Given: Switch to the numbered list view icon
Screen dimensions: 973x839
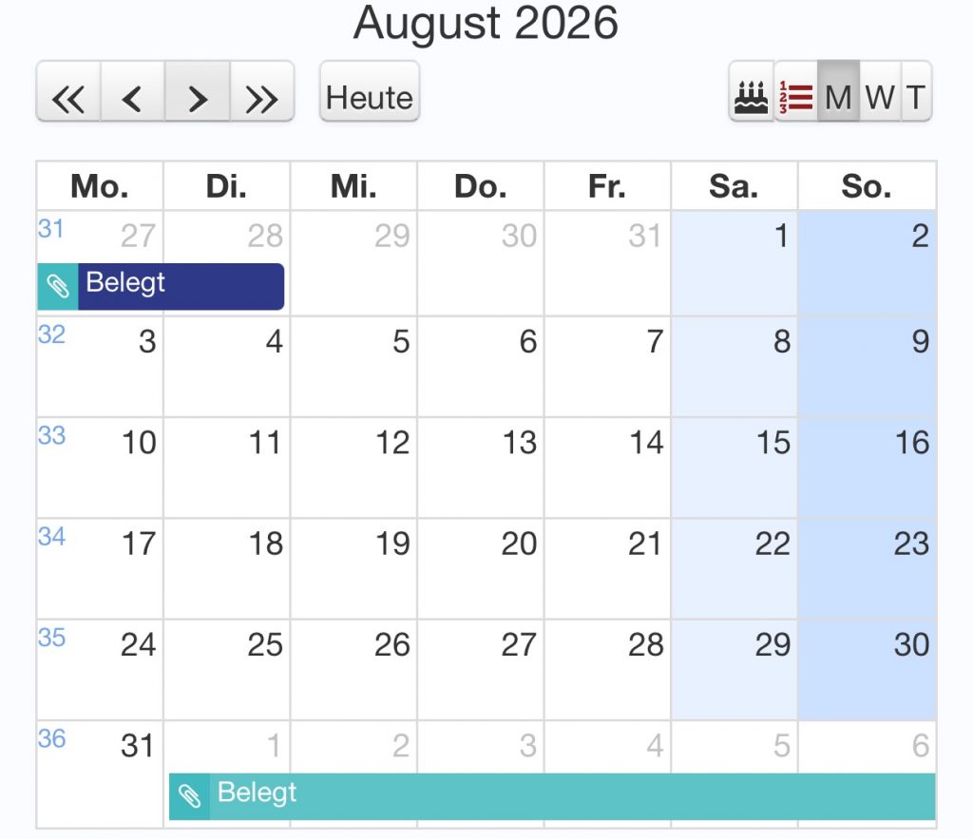Looking at the screenshot, I should (x=795, y=96).
